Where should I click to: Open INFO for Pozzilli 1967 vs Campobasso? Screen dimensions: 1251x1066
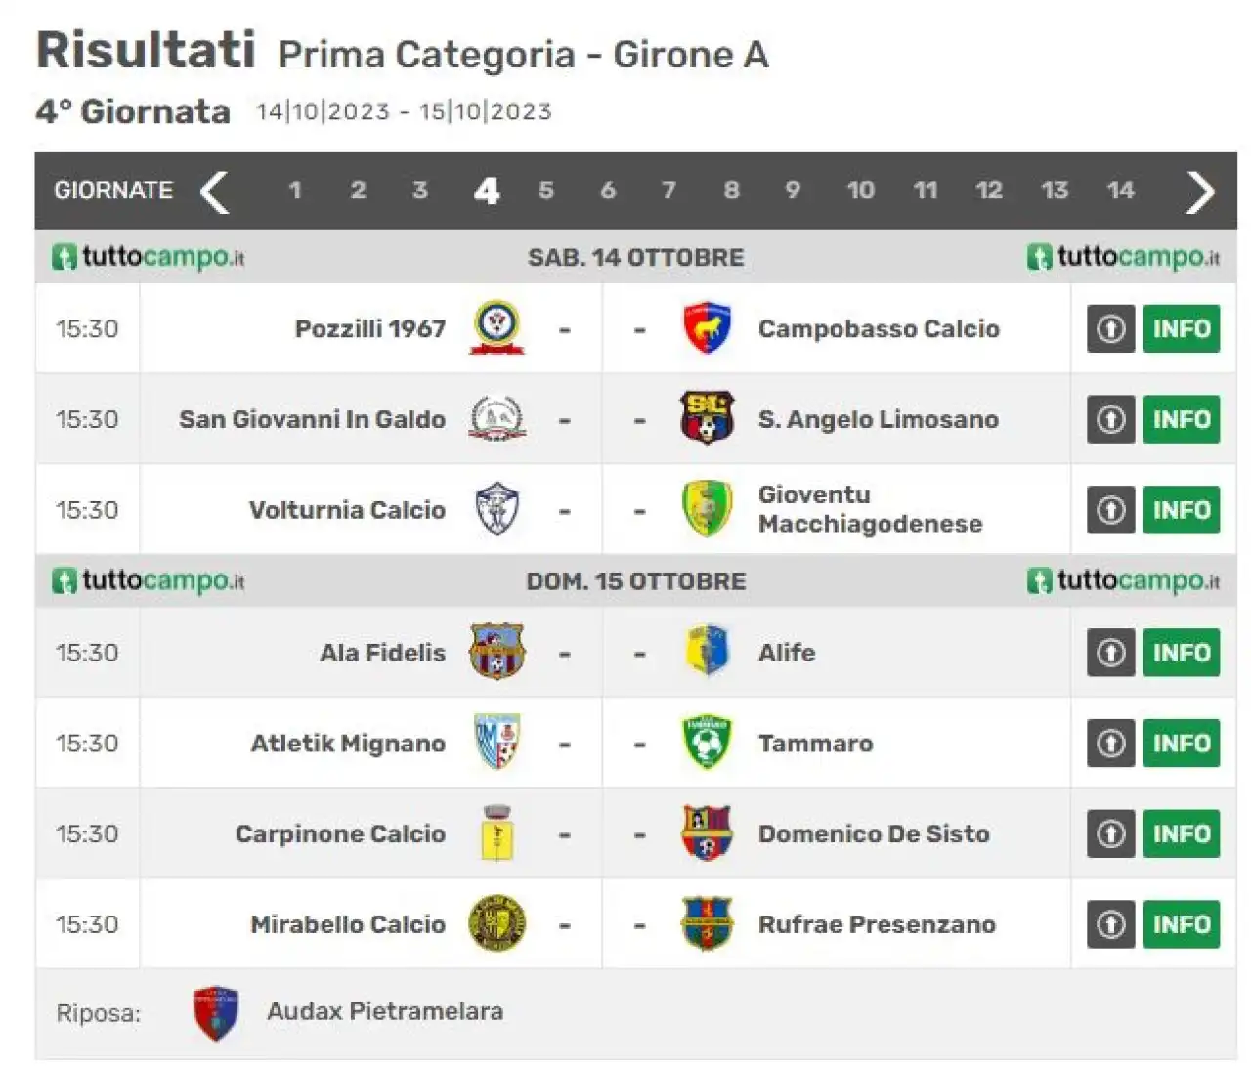pyautogui.click(x=1182, y=329)
